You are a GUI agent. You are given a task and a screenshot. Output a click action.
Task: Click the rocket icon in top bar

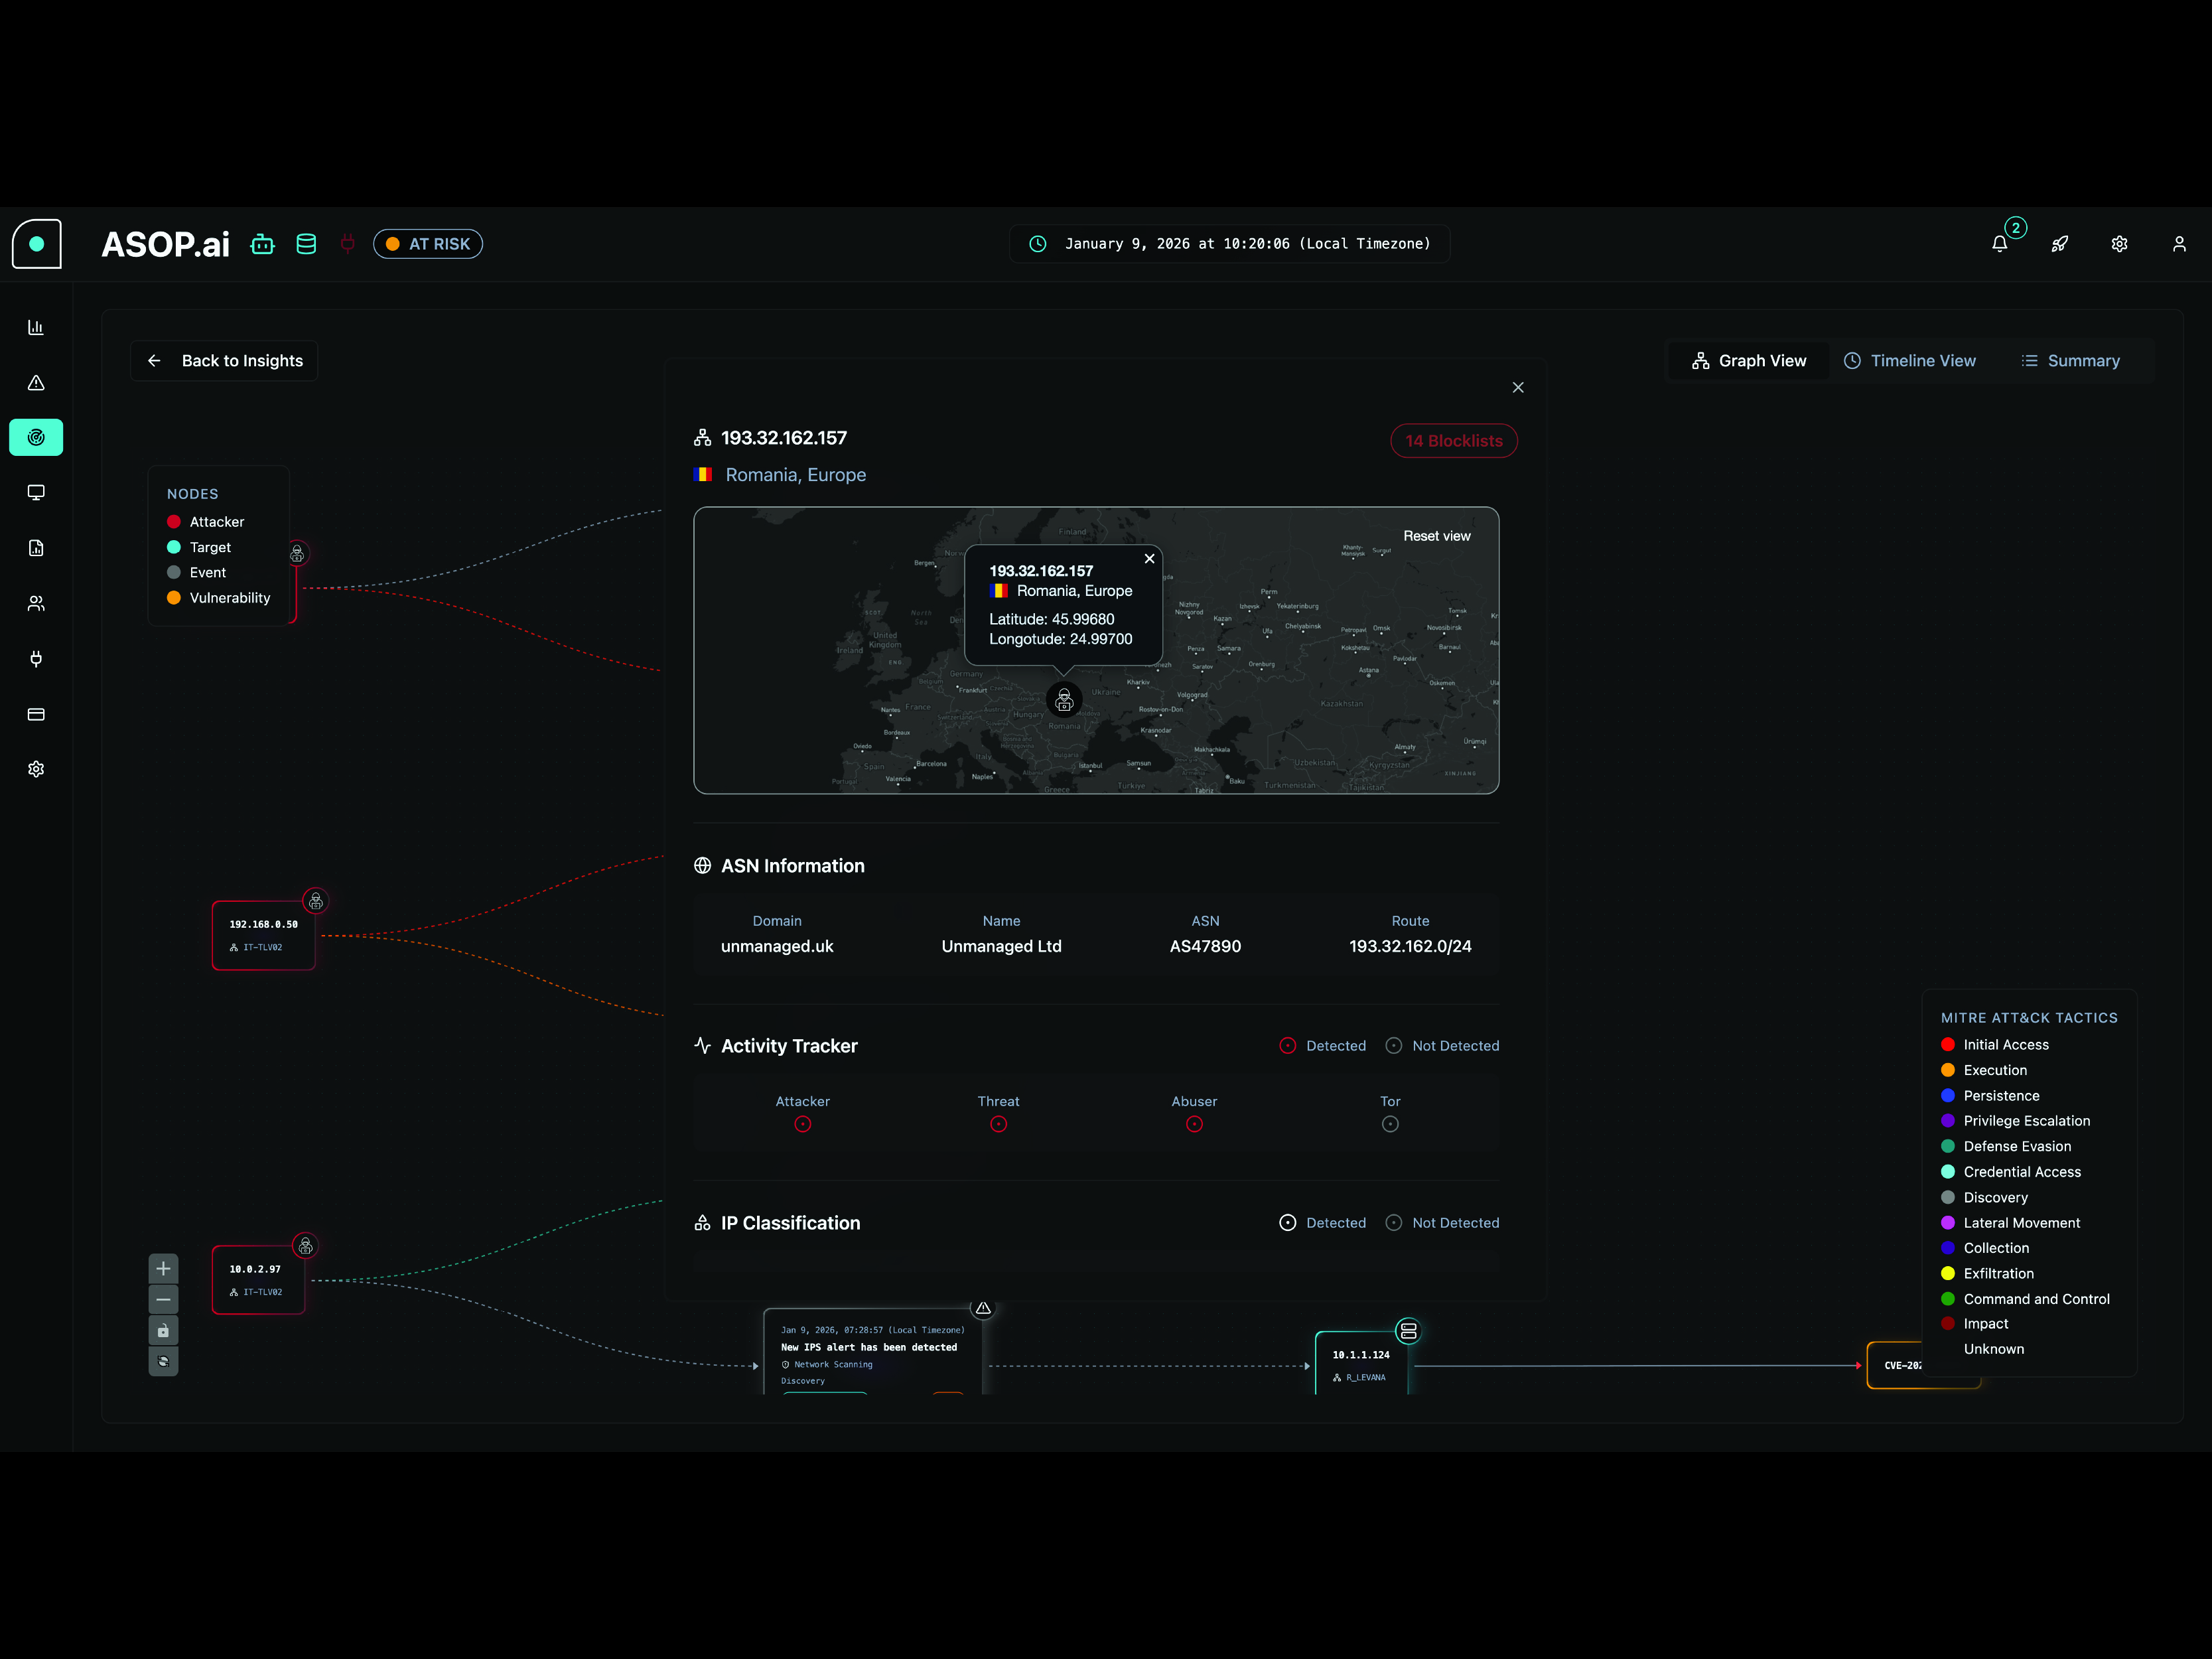[x=2059, y=244]
